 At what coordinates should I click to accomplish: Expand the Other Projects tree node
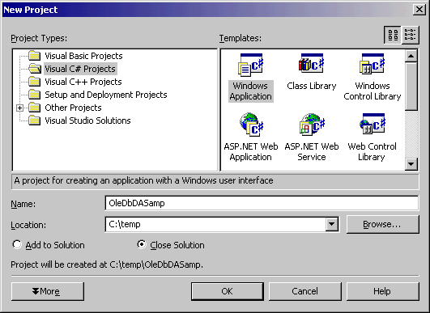click(19, 108)
